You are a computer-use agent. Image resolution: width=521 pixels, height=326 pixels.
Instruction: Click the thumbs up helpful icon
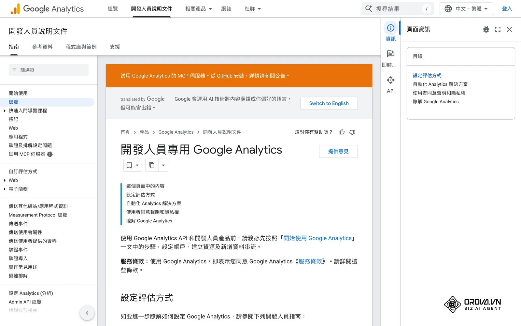(x=342, y=132)
